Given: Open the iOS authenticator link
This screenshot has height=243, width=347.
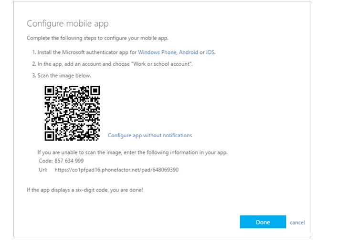Looking at the screenshot, I should tap(210, 52).
